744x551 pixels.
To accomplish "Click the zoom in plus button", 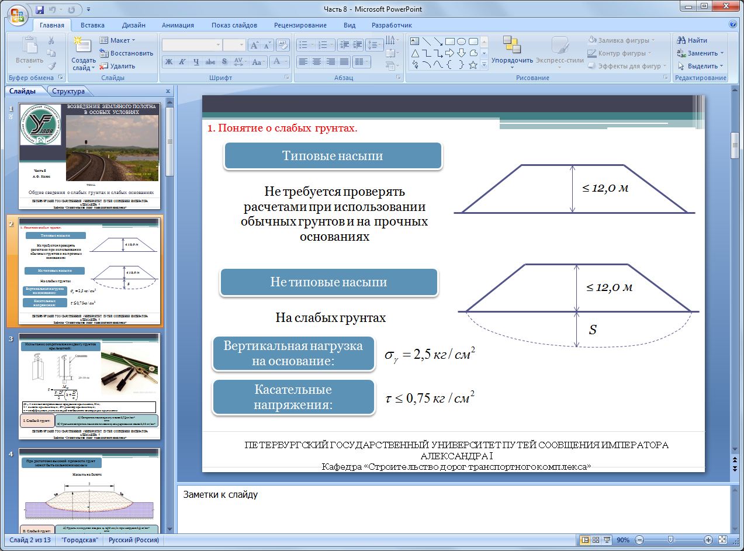I will (x=708, y=540).
